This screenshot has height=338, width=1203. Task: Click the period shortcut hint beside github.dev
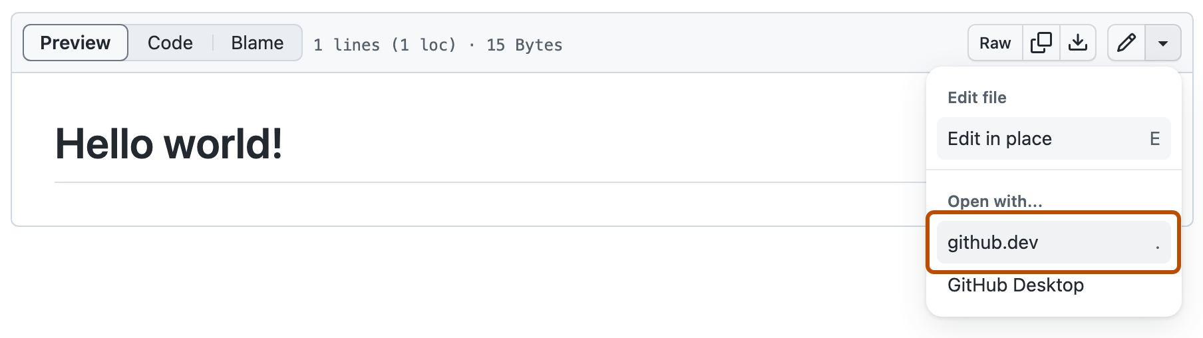1157,246
